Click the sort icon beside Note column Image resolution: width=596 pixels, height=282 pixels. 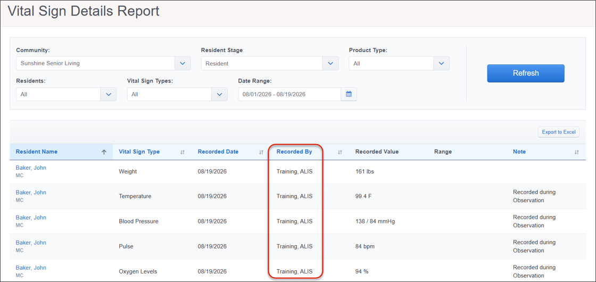click(x=577, y=152)
